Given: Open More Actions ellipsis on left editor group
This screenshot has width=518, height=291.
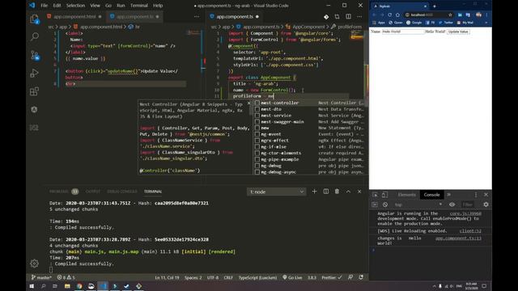Looking at the screenshot, I should coord(197,16).
